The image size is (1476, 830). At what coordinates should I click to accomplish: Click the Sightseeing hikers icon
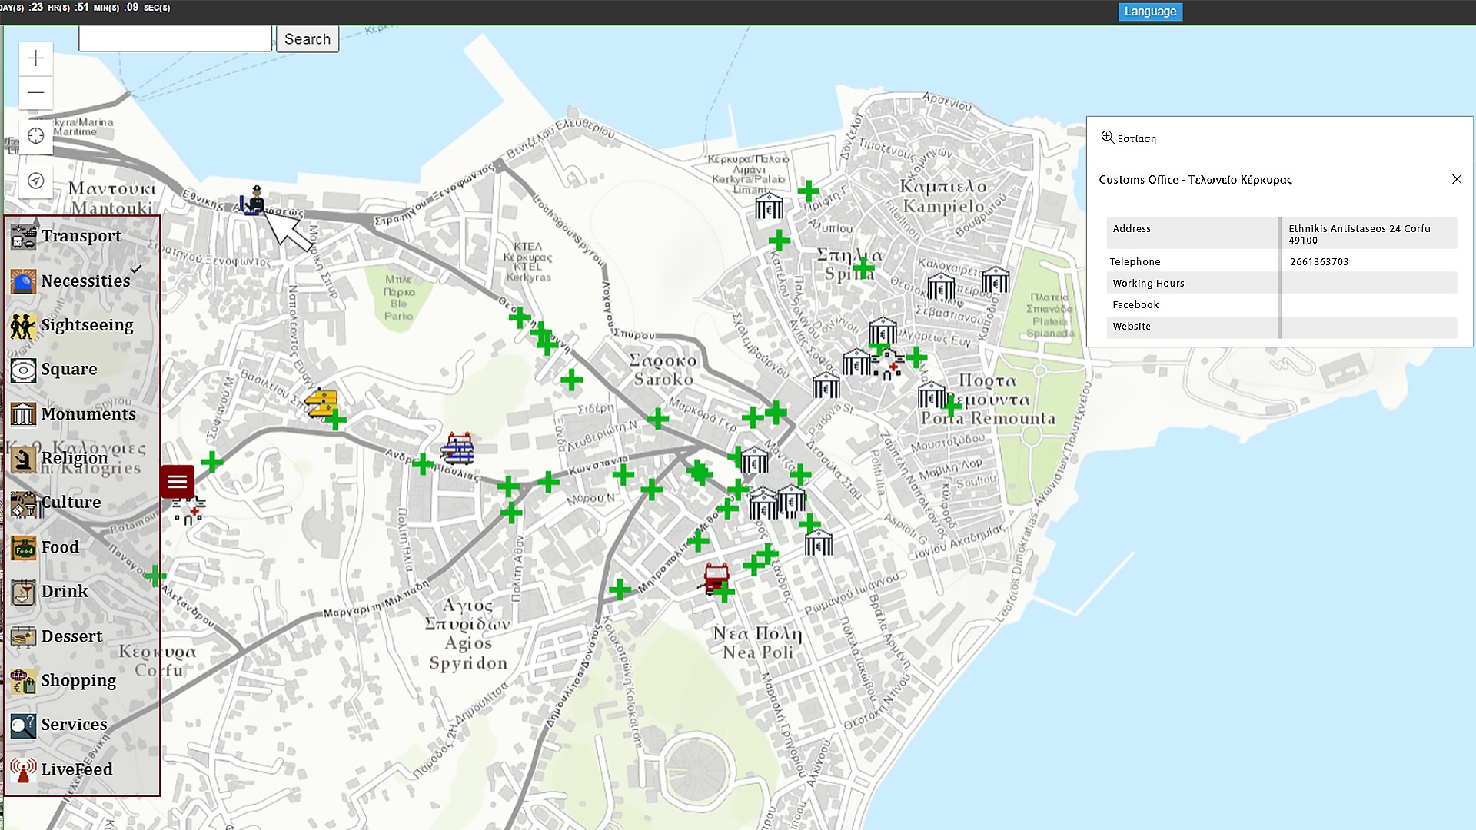click(24, 326)
